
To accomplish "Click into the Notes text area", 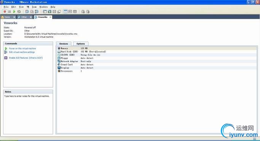I will tap(28, 114).
